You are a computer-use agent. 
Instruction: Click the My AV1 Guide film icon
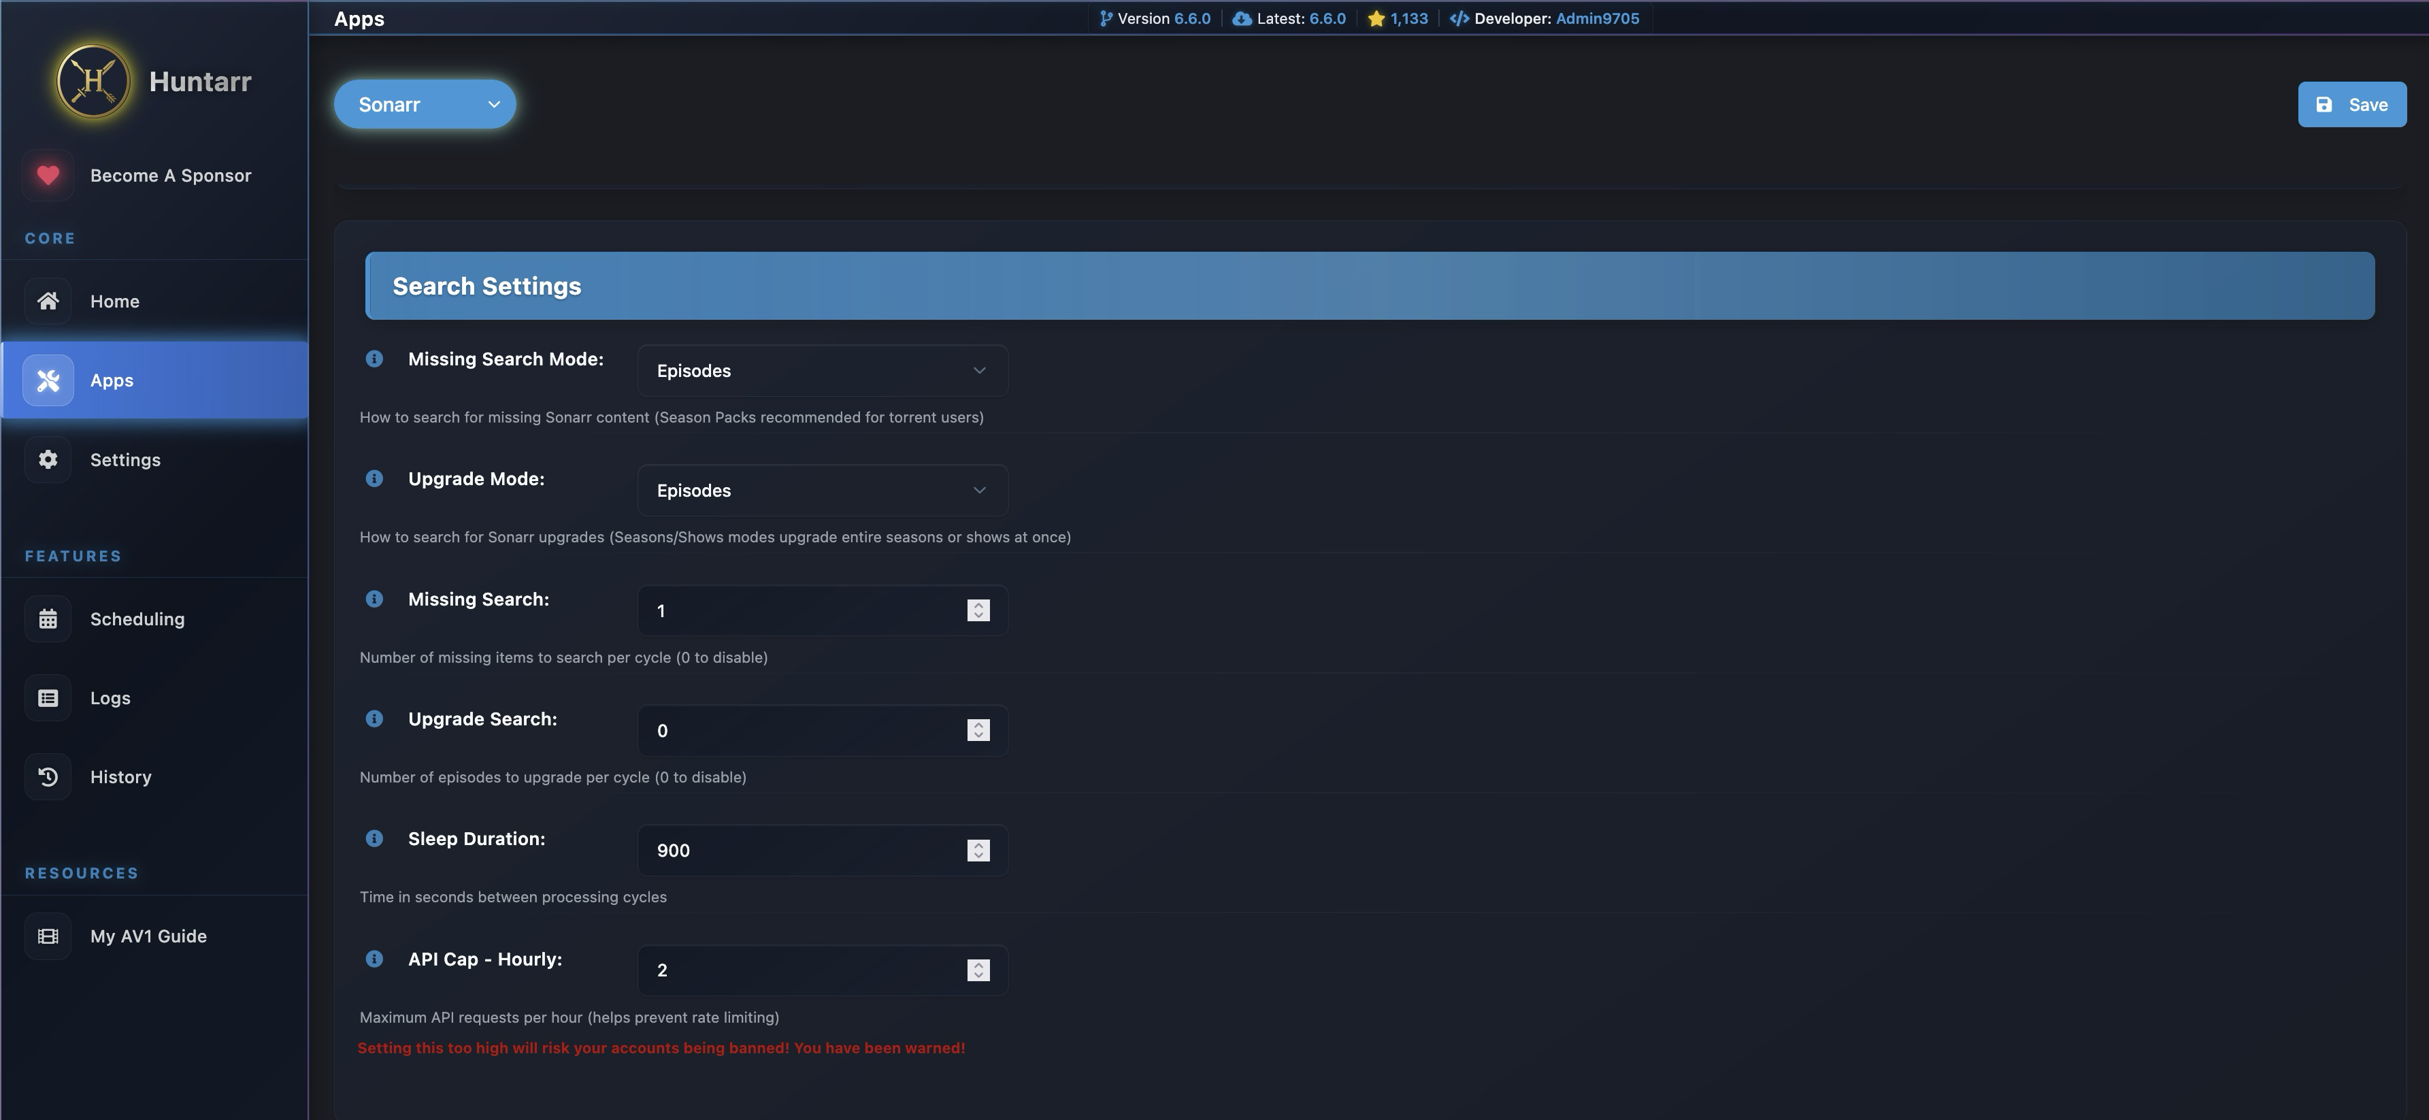coord(48,936)
